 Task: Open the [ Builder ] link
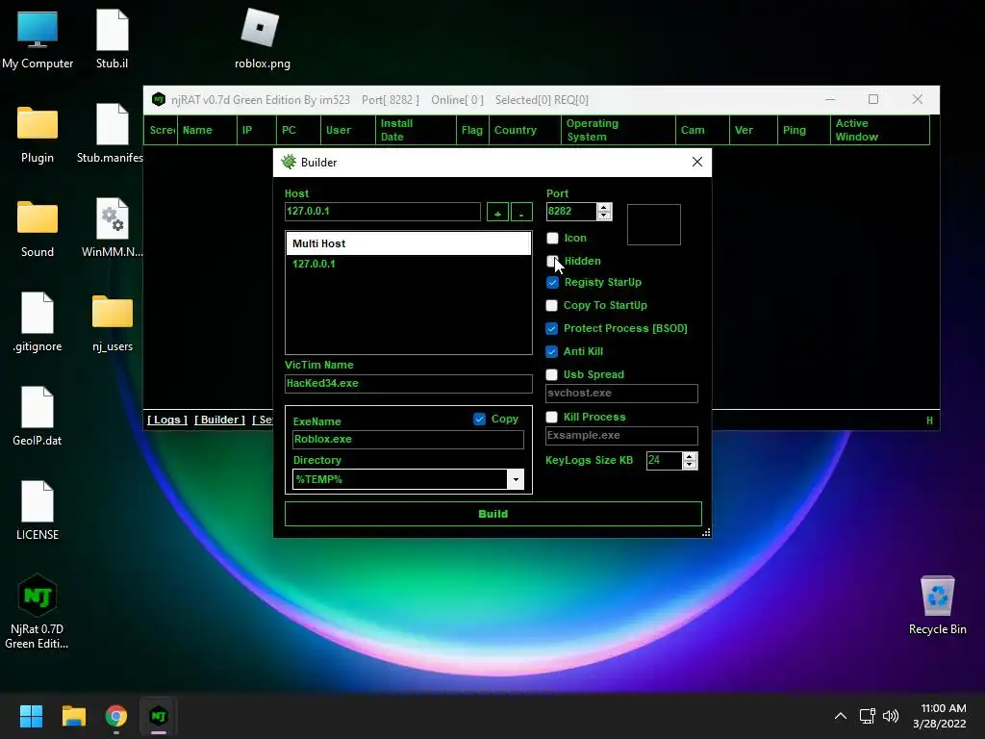[x=219, y=420]
